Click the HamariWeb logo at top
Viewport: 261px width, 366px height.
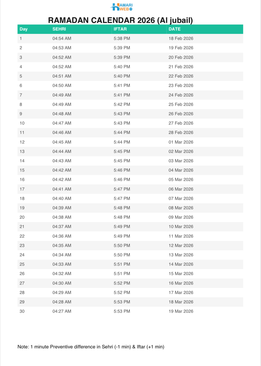click(x=121, y=7)
